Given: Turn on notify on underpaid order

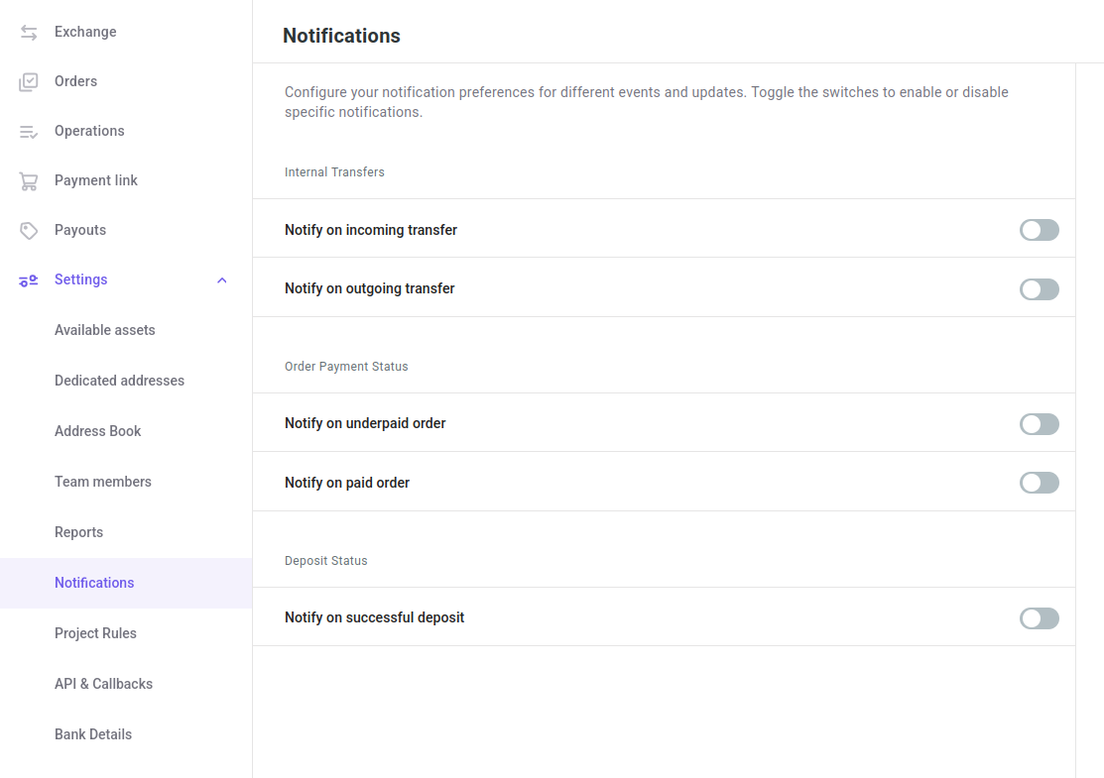Looking at the screenshot, I should tap(1039, 424).
